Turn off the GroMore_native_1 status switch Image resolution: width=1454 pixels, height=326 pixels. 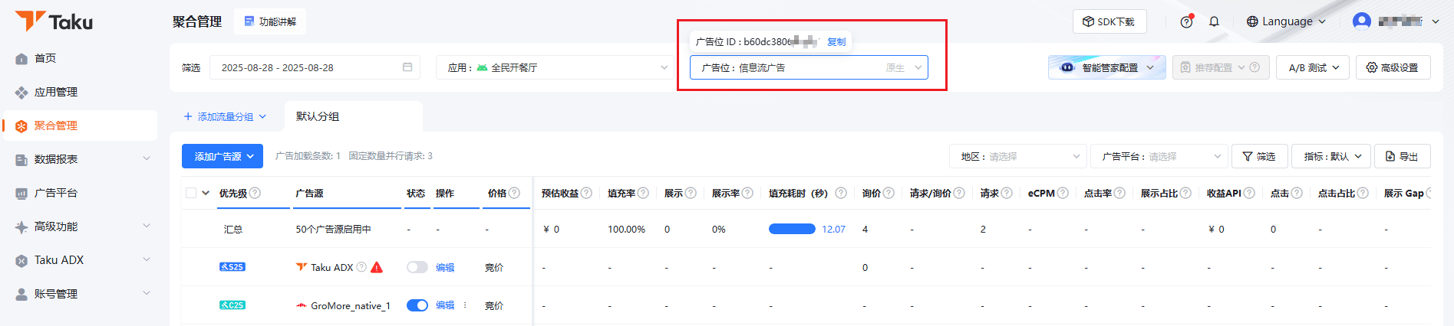point(417,305)
